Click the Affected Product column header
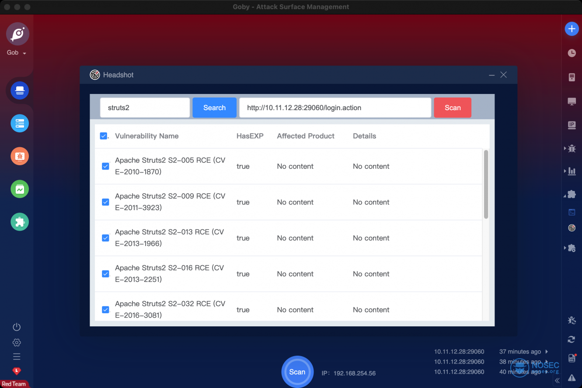The height and width of the screenshot is (388, 582). click(306, 136)
